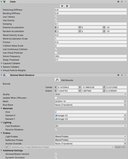Viewport: 128px width, 159px height.
Task: Open Cloth component presets icon
Action: click(x=122, y=2)
